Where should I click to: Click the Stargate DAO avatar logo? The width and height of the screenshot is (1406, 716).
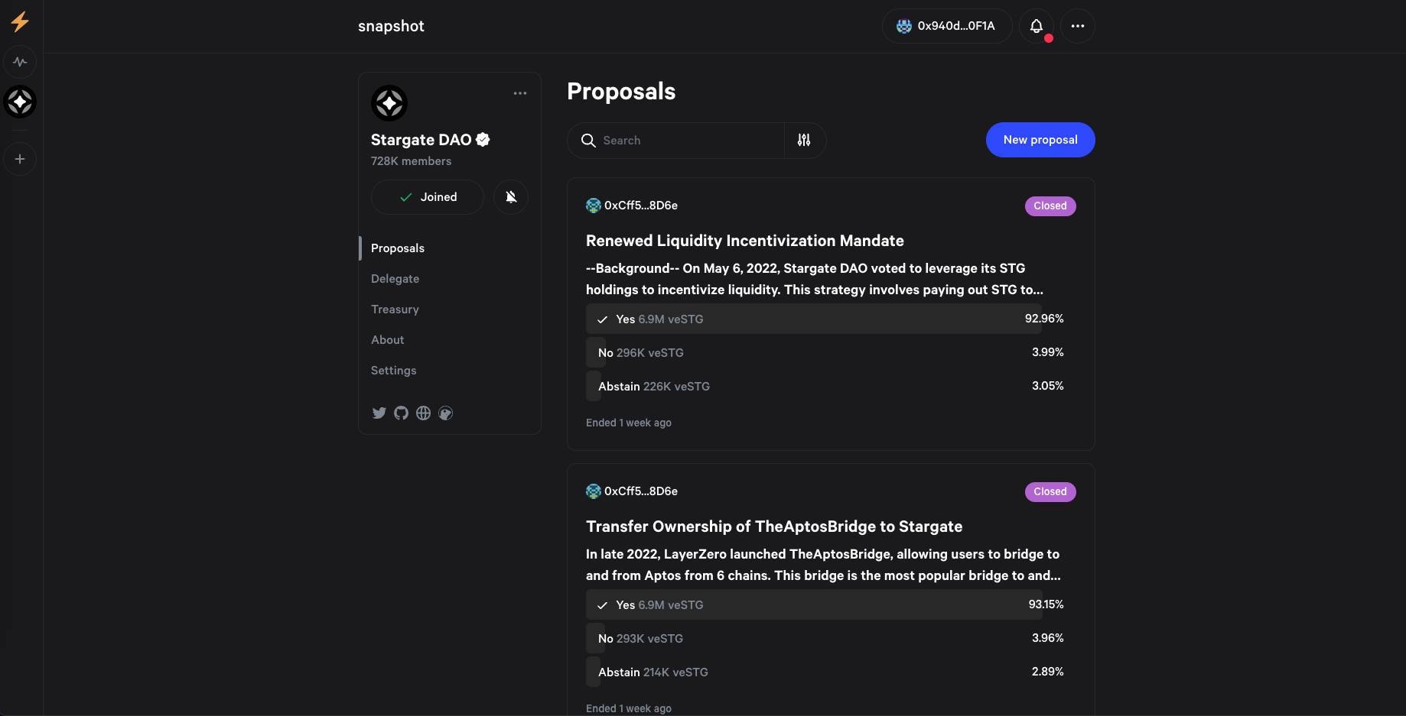click(389, 103)
